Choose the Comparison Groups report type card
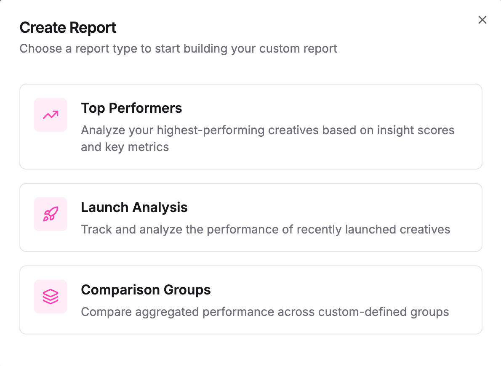 tap(250, 300)
